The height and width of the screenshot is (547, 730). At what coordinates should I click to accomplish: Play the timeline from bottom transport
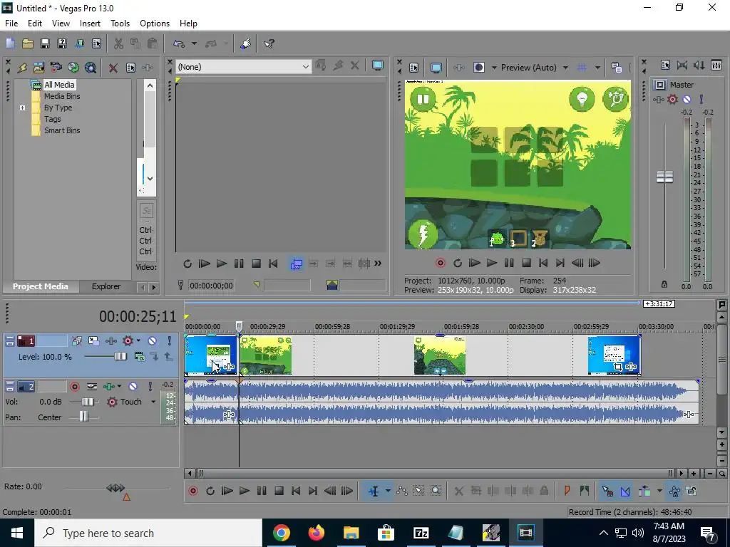coord(245,491)
